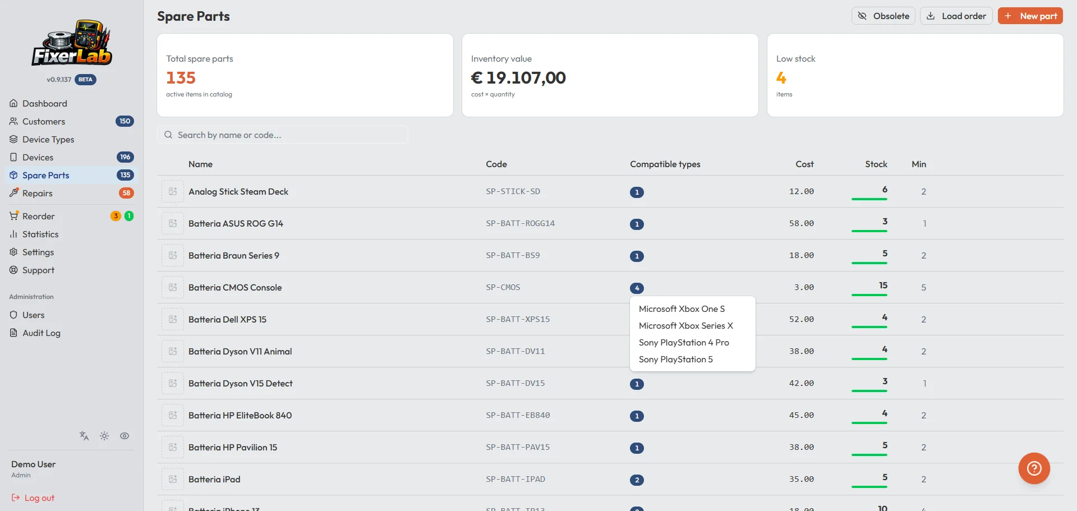Click image placeholder for Batteria ASUS ROG G14
This screenshot has width=1077, height=511.
click(173, 223)
